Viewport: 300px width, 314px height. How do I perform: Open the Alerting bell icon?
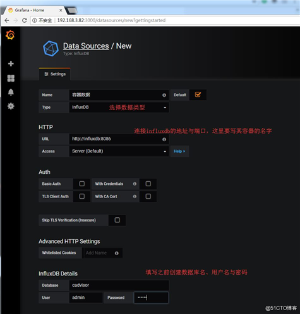click(11, 92)
